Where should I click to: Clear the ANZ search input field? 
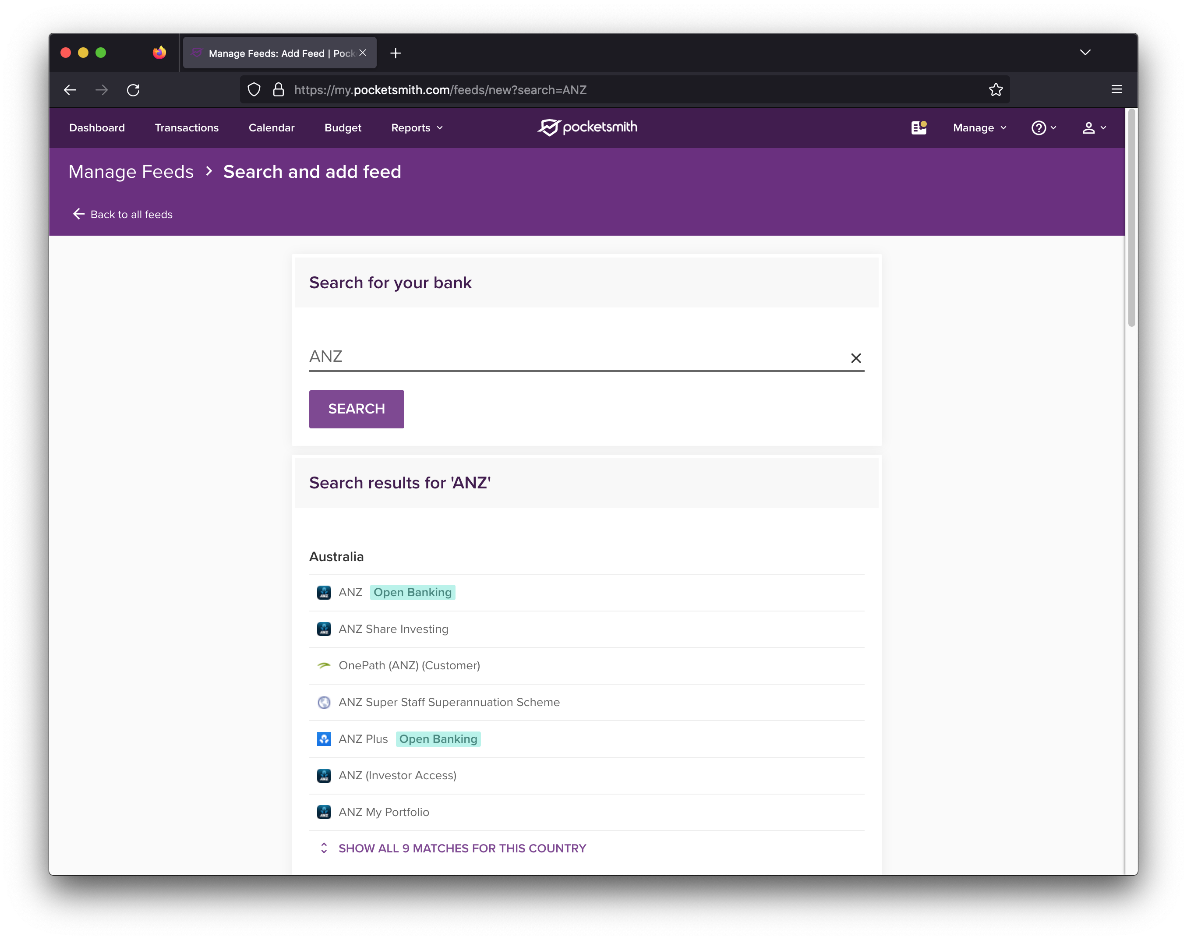pyautogui.click(x=855, y=357)
